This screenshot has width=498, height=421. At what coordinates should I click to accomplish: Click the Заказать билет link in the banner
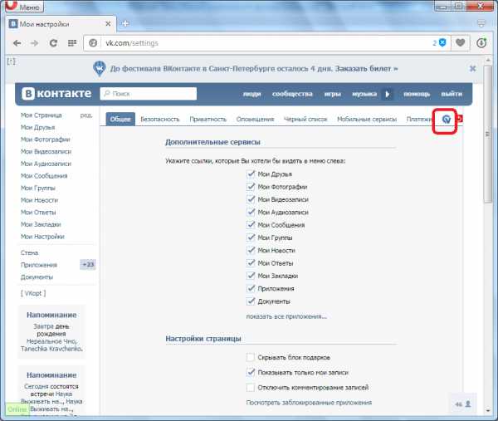pos(367,69)
